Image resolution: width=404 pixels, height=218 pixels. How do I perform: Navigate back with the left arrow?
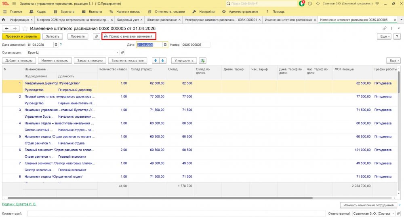coord(7,28)
